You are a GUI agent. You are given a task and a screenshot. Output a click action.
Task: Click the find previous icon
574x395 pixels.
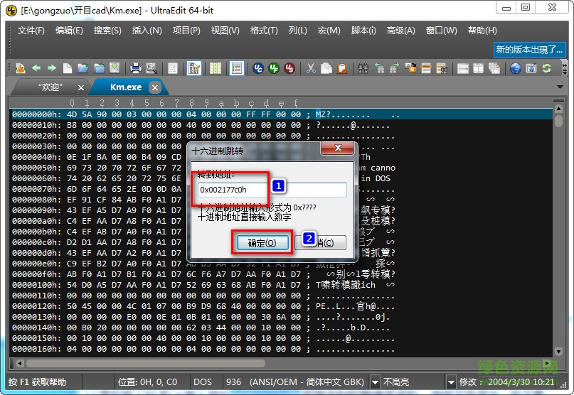point(379,68)
